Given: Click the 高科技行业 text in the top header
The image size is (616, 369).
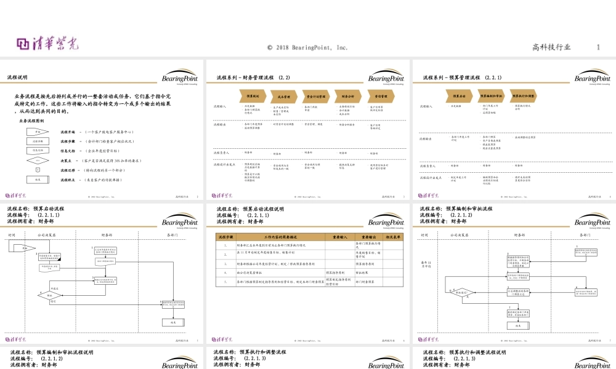Looking at the screenshot, I should tap(551, 47).
